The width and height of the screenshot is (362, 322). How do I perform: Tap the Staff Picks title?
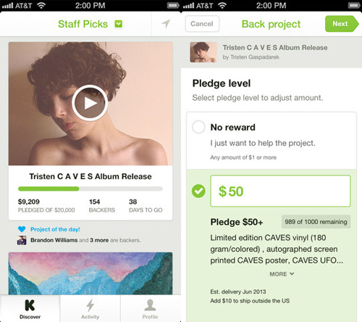(83, 24)
